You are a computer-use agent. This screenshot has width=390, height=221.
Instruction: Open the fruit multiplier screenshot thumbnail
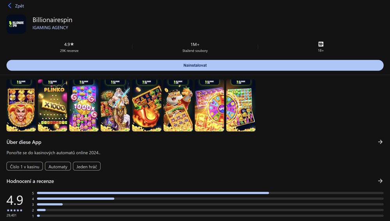click(241, 105)
